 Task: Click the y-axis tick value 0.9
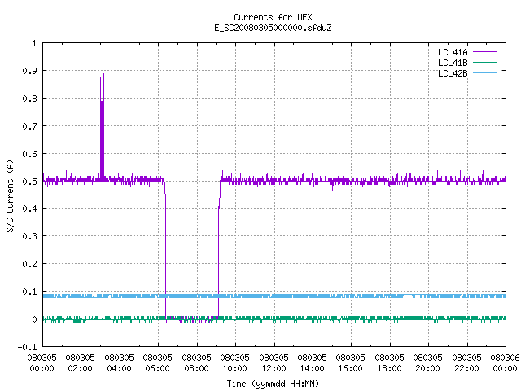29,71
